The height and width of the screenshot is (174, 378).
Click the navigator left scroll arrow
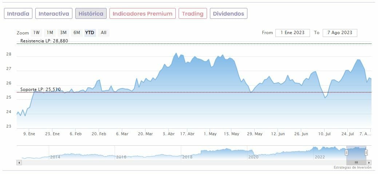(x=19, y=162)
